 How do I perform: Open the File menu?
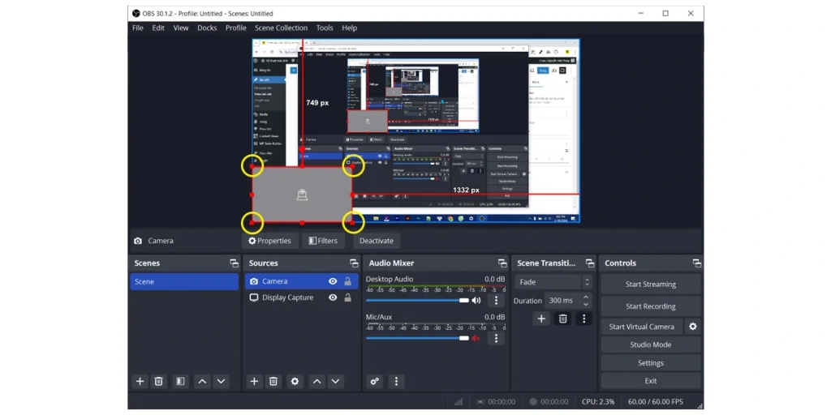[x=138, y=28]
